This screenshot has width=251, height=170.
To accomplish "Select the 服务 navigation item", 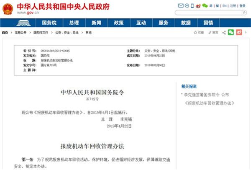I will 164,23.
